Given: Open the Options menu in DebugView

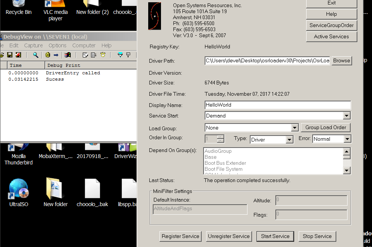Looking at the screenshot, I should (x=57, y=45).
